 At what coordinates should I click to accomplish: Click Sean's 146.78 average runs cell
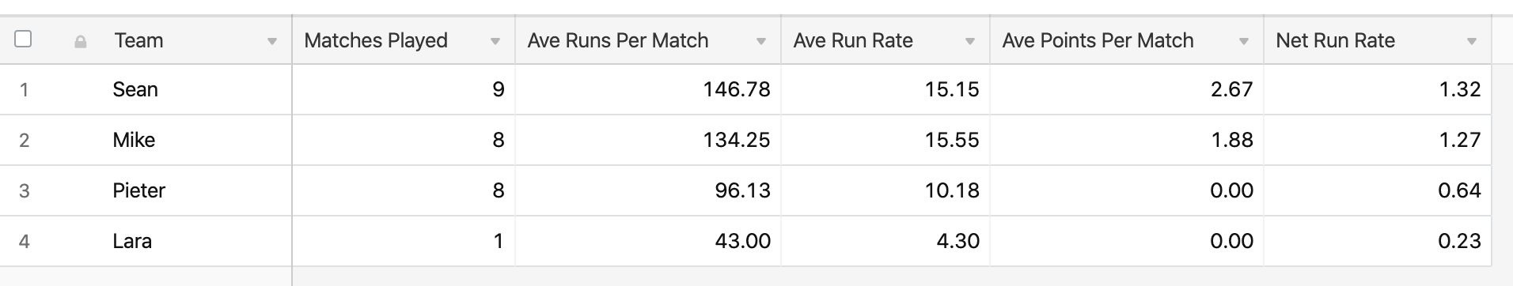[x=648, y=89]
